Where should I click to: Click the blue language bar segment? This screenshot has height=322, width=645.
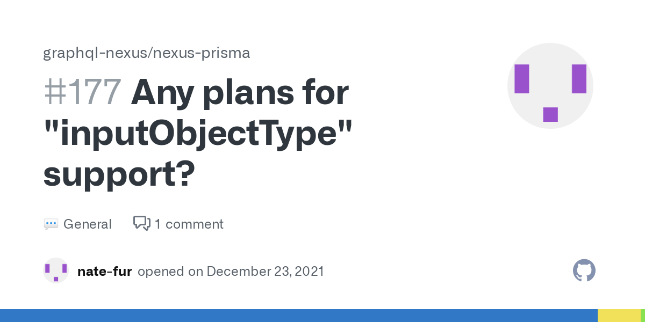(299, 316)
